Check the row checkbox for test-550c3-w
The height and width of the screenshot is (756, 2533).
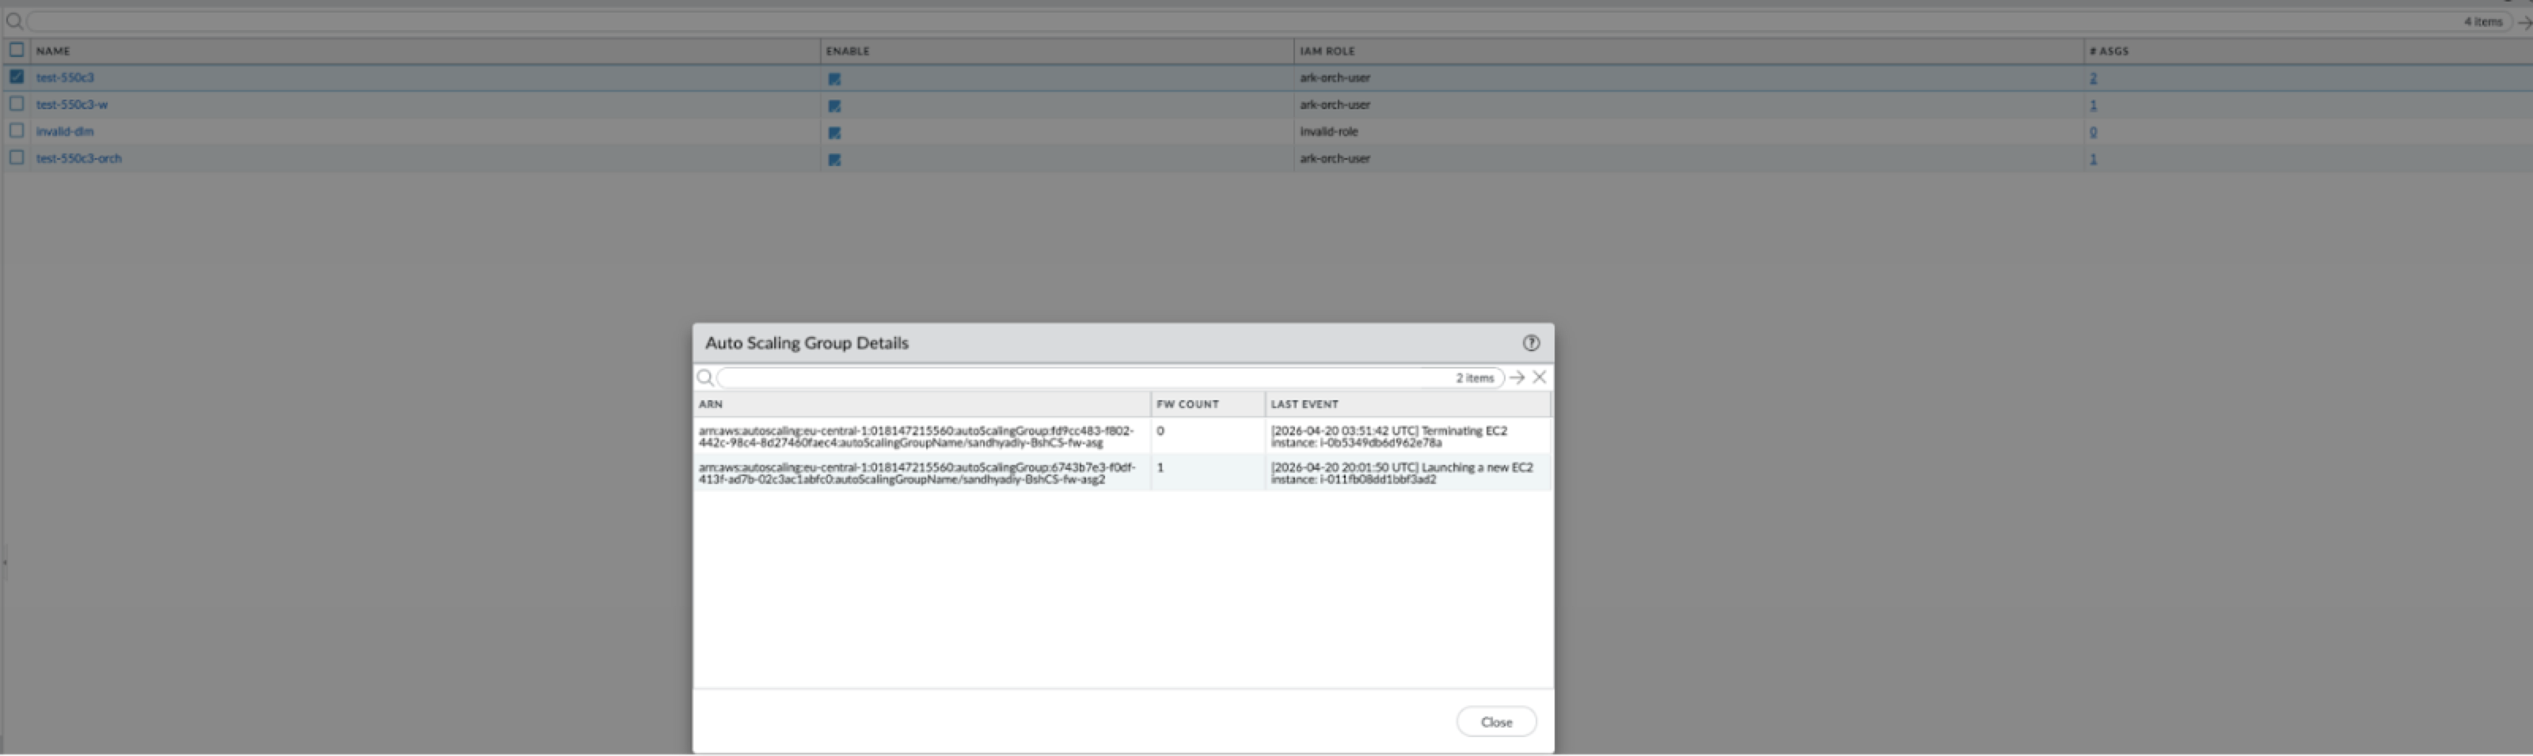coord(17,103)
